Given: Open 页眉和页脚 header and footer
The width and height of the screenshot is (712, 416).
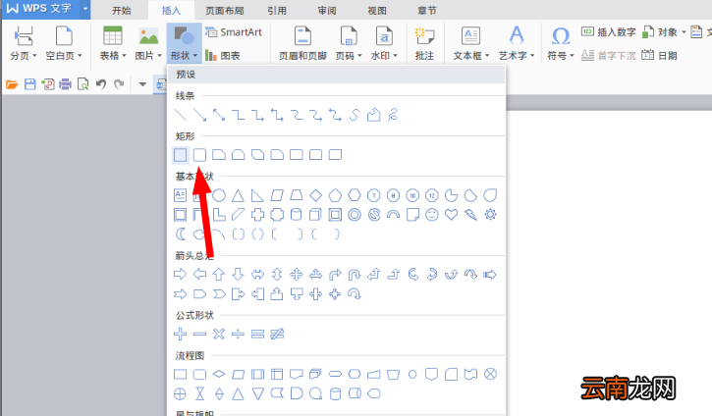Looking at the screenshot, I should 302,43.
